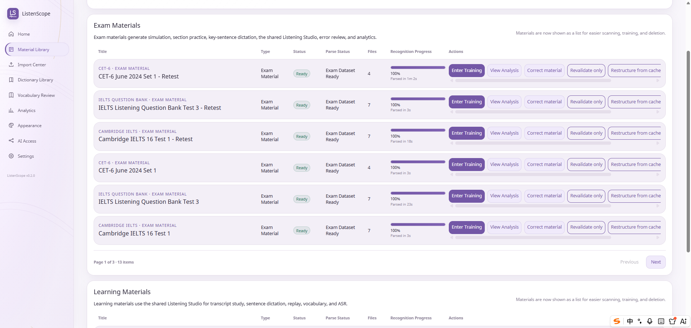This screenshot has height=328, width=691.
Task: Click the page vertical scrollbar thumb
Action: pos(688,151)
